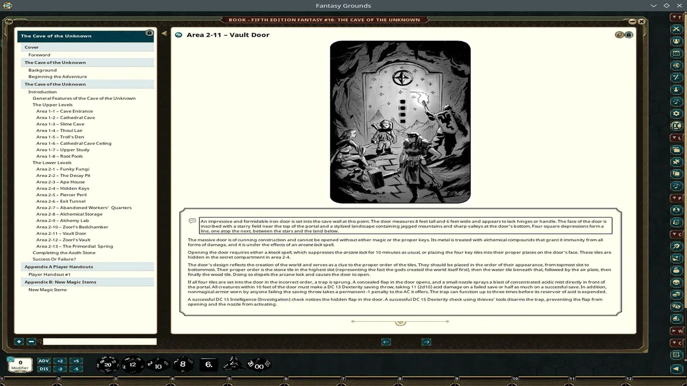Open the Vault Door illustration image
This screenshot has width=687, height=386.
(x=400, y=122)
